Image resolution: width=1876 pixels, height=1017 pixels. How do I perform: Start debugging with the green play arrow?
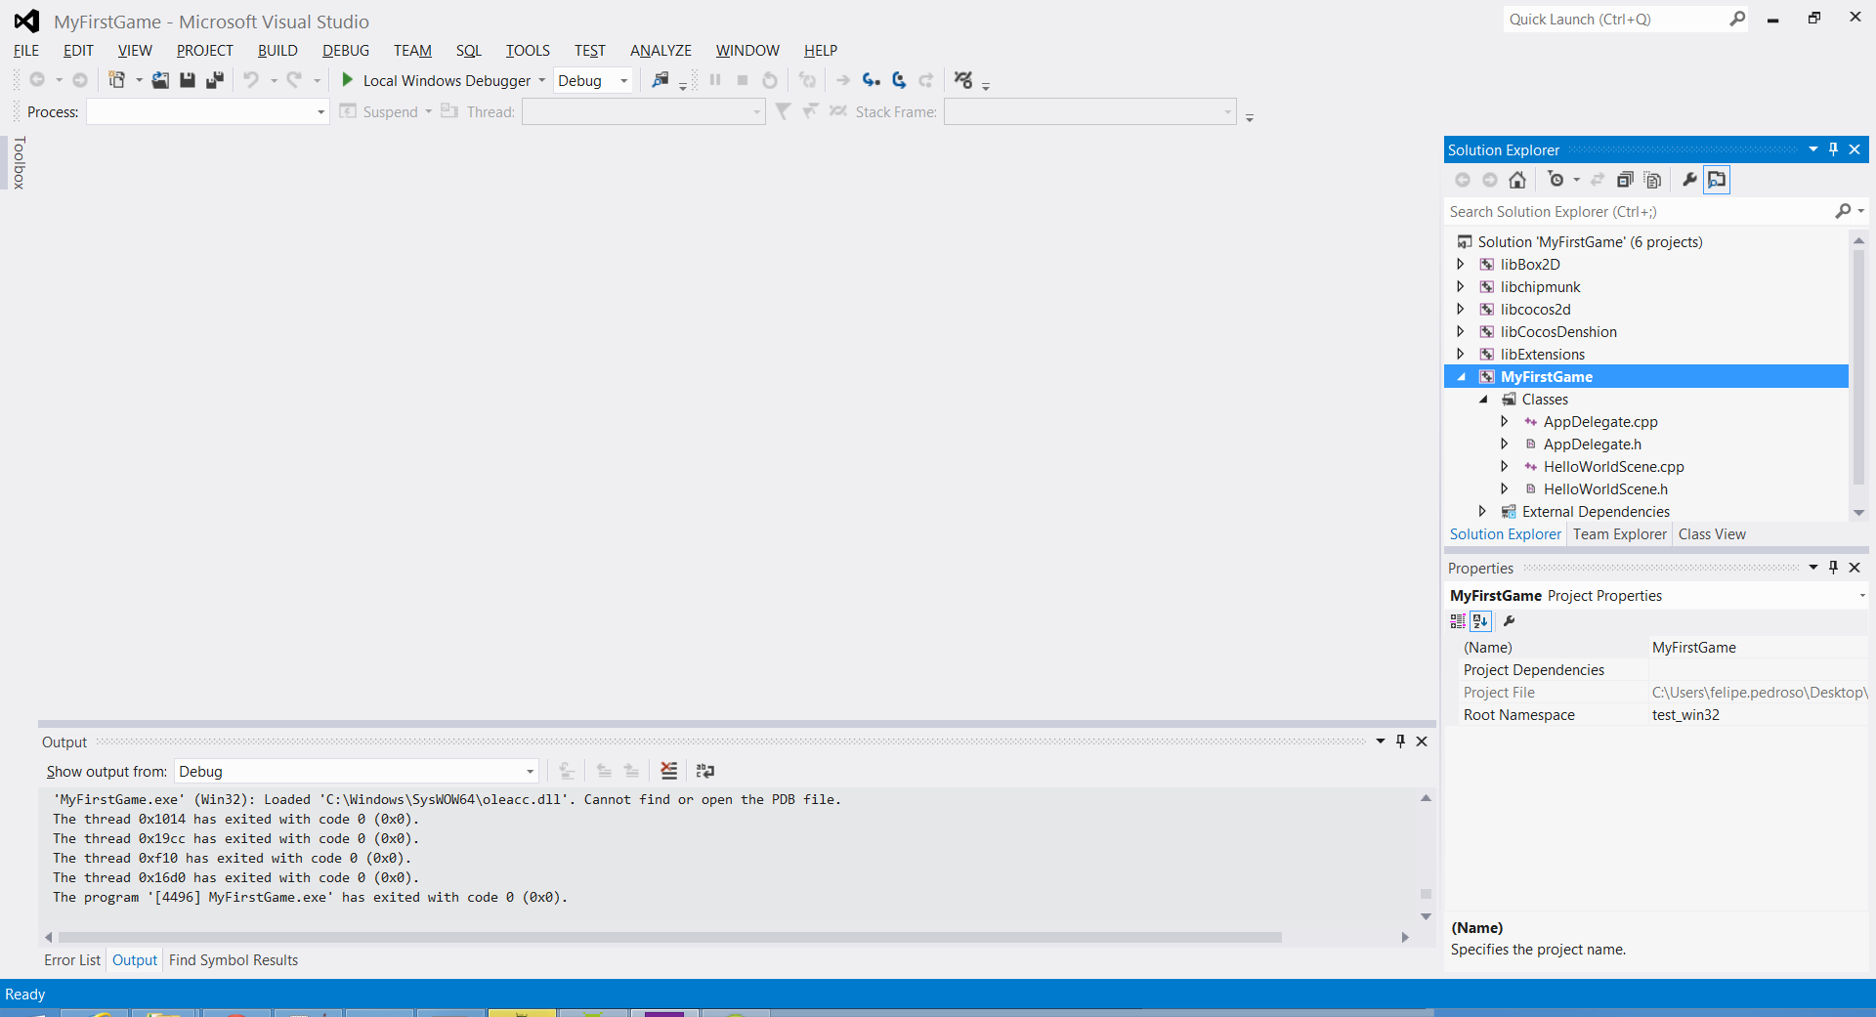coord(347,80)
